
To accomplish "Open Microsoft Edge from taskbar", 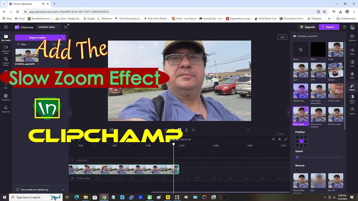I will pyautogui.click(x=76, y=197).
